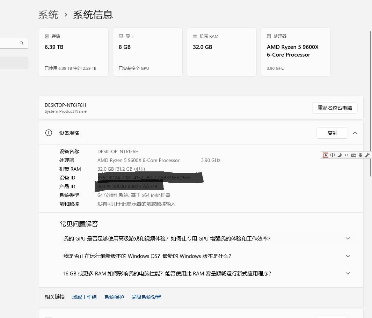Click the 32.0 GB (31.2 GB 可用) value
The image size is (372, 318).
121,169
